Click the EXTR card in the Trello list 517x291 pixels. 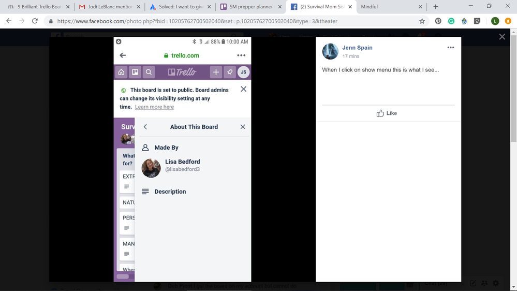pyautogui.click(x=127, y=181)
